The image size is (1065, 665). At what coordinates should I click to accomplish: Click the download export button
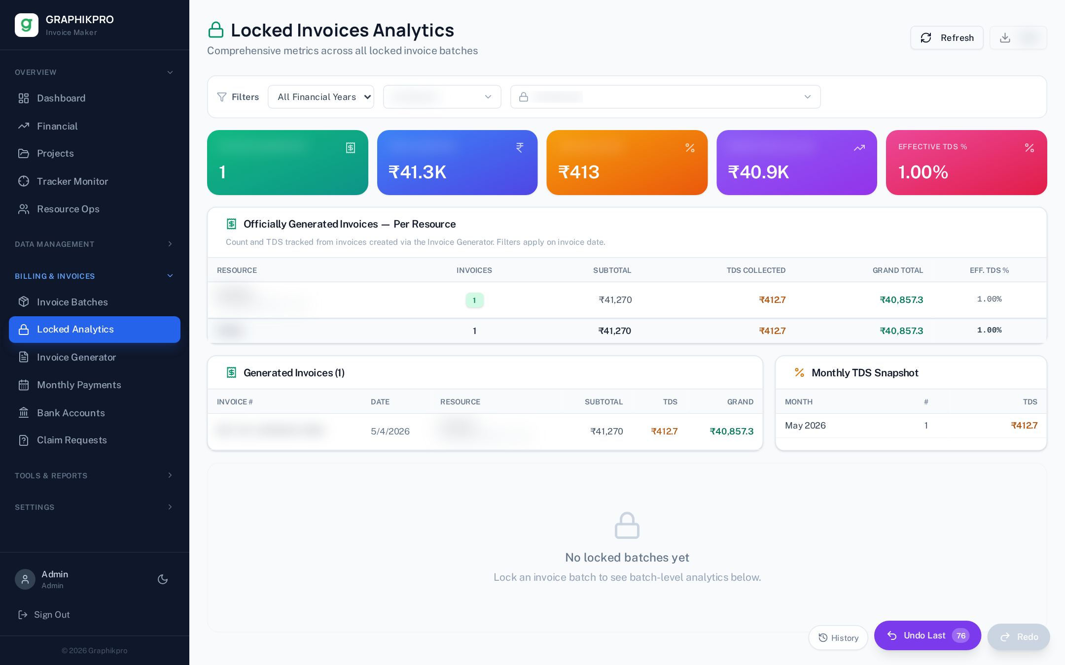1018,38
